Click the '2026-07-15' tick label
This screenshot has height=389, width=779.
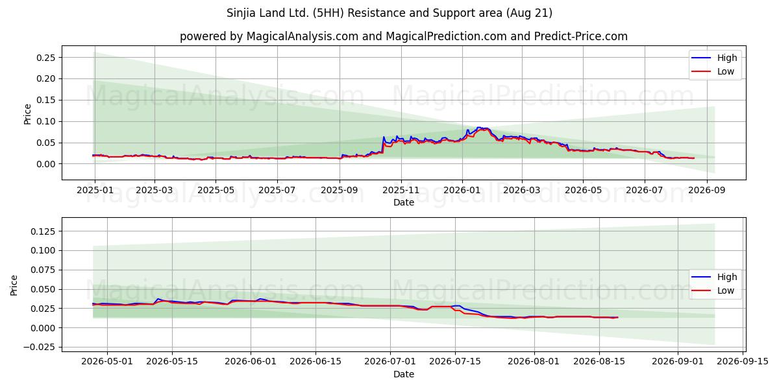pos(455,362)
